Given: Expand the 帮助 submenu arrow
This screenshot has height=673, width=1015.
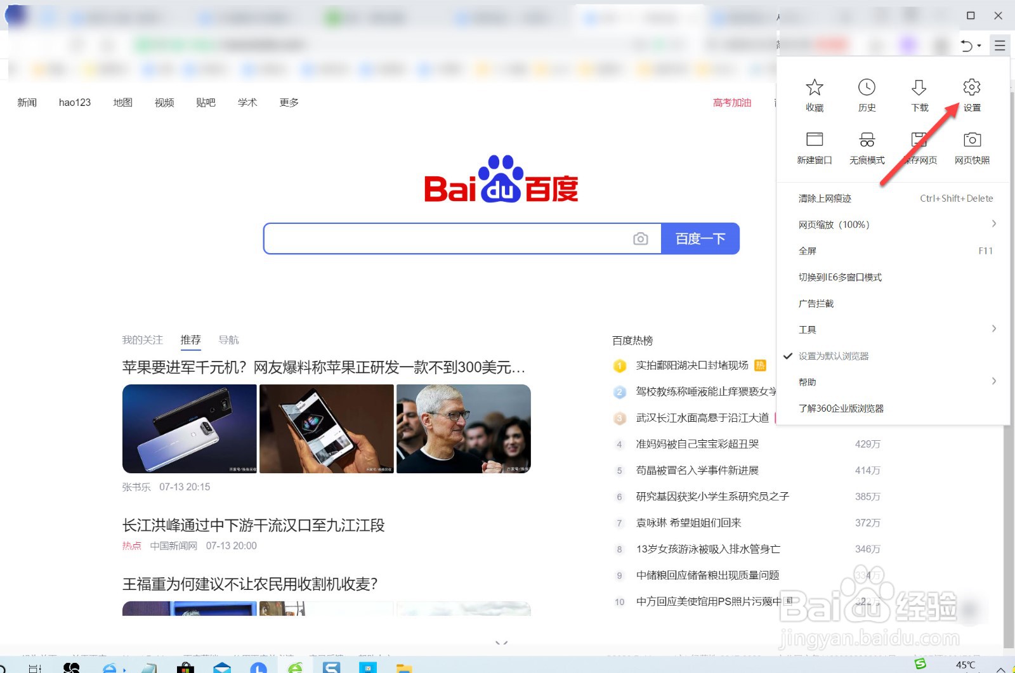Looking at the screenshot, I should [x=993, y=381].
